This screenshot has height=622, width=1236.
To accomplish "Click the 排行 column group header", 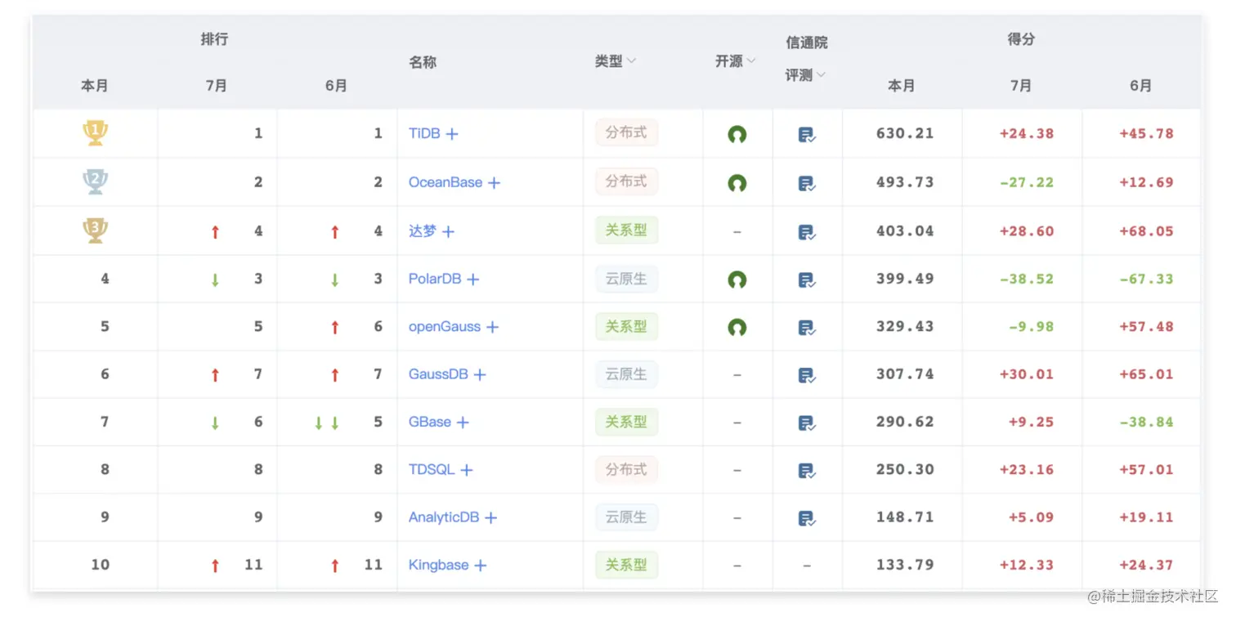I will click(214, 39).
